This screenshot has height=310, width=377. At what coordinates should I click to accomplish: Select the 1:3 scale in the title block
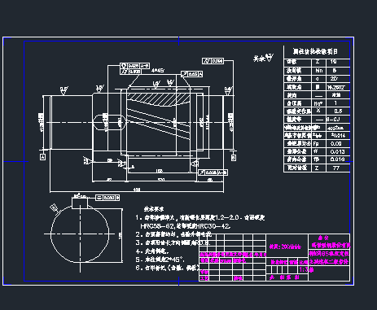305,270
